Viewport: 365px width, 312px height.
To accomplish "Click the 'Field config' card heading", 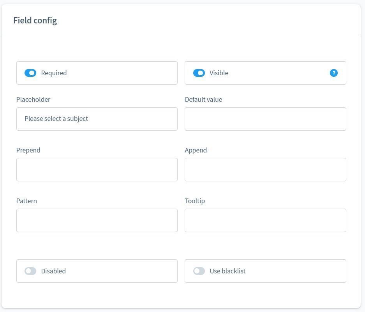I will click(35, 20).
